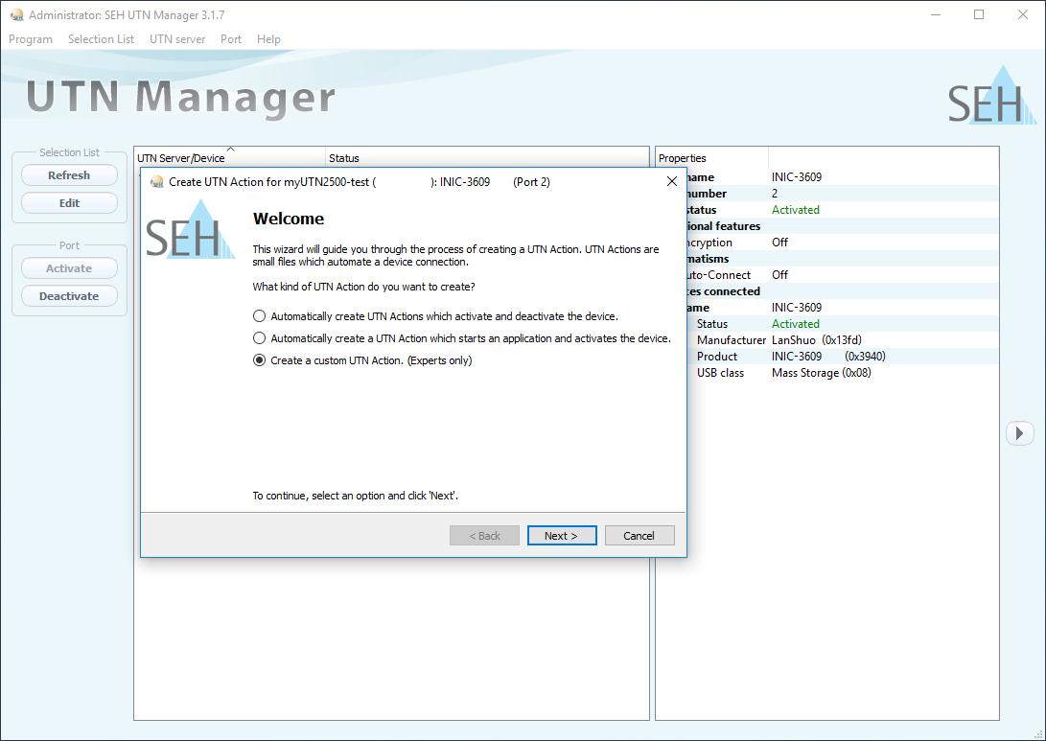Viewport: 1046px width, 741px height.
Task: Click the right arrow panel expander
Action: (x=1019, y=433)
